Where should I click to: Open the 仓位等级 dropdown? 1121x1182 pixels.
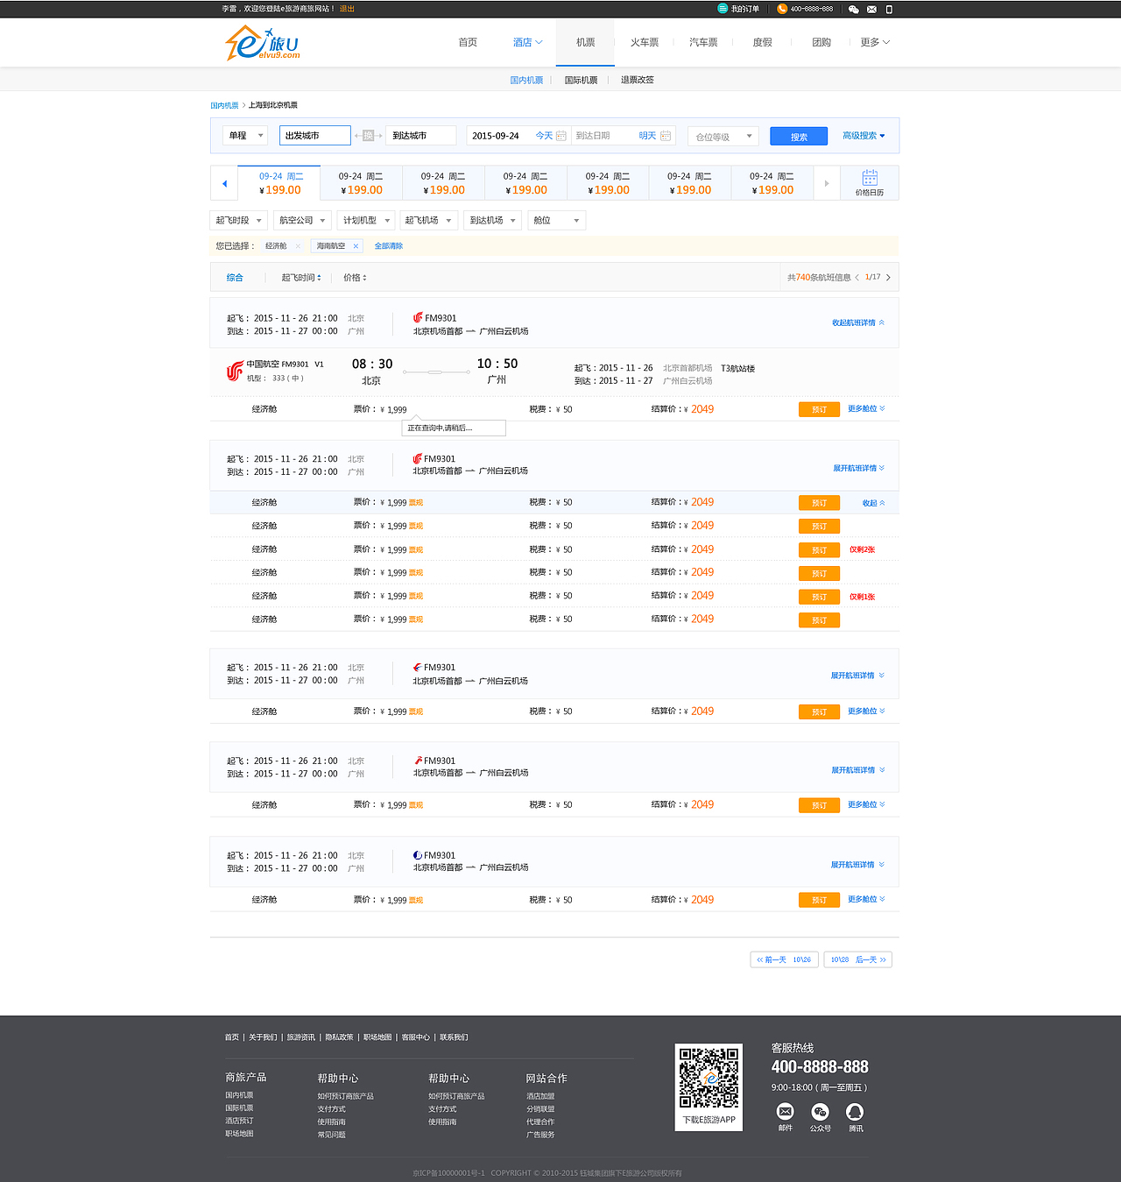[x=723, y=137]
